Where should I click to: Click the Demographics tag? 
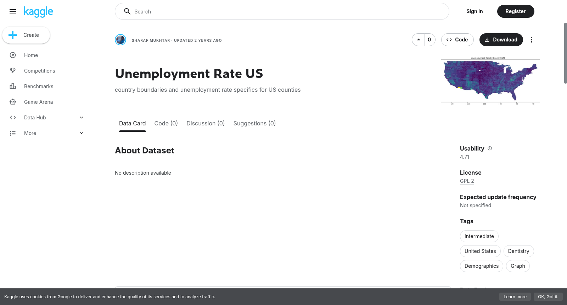tap(482, 266)
